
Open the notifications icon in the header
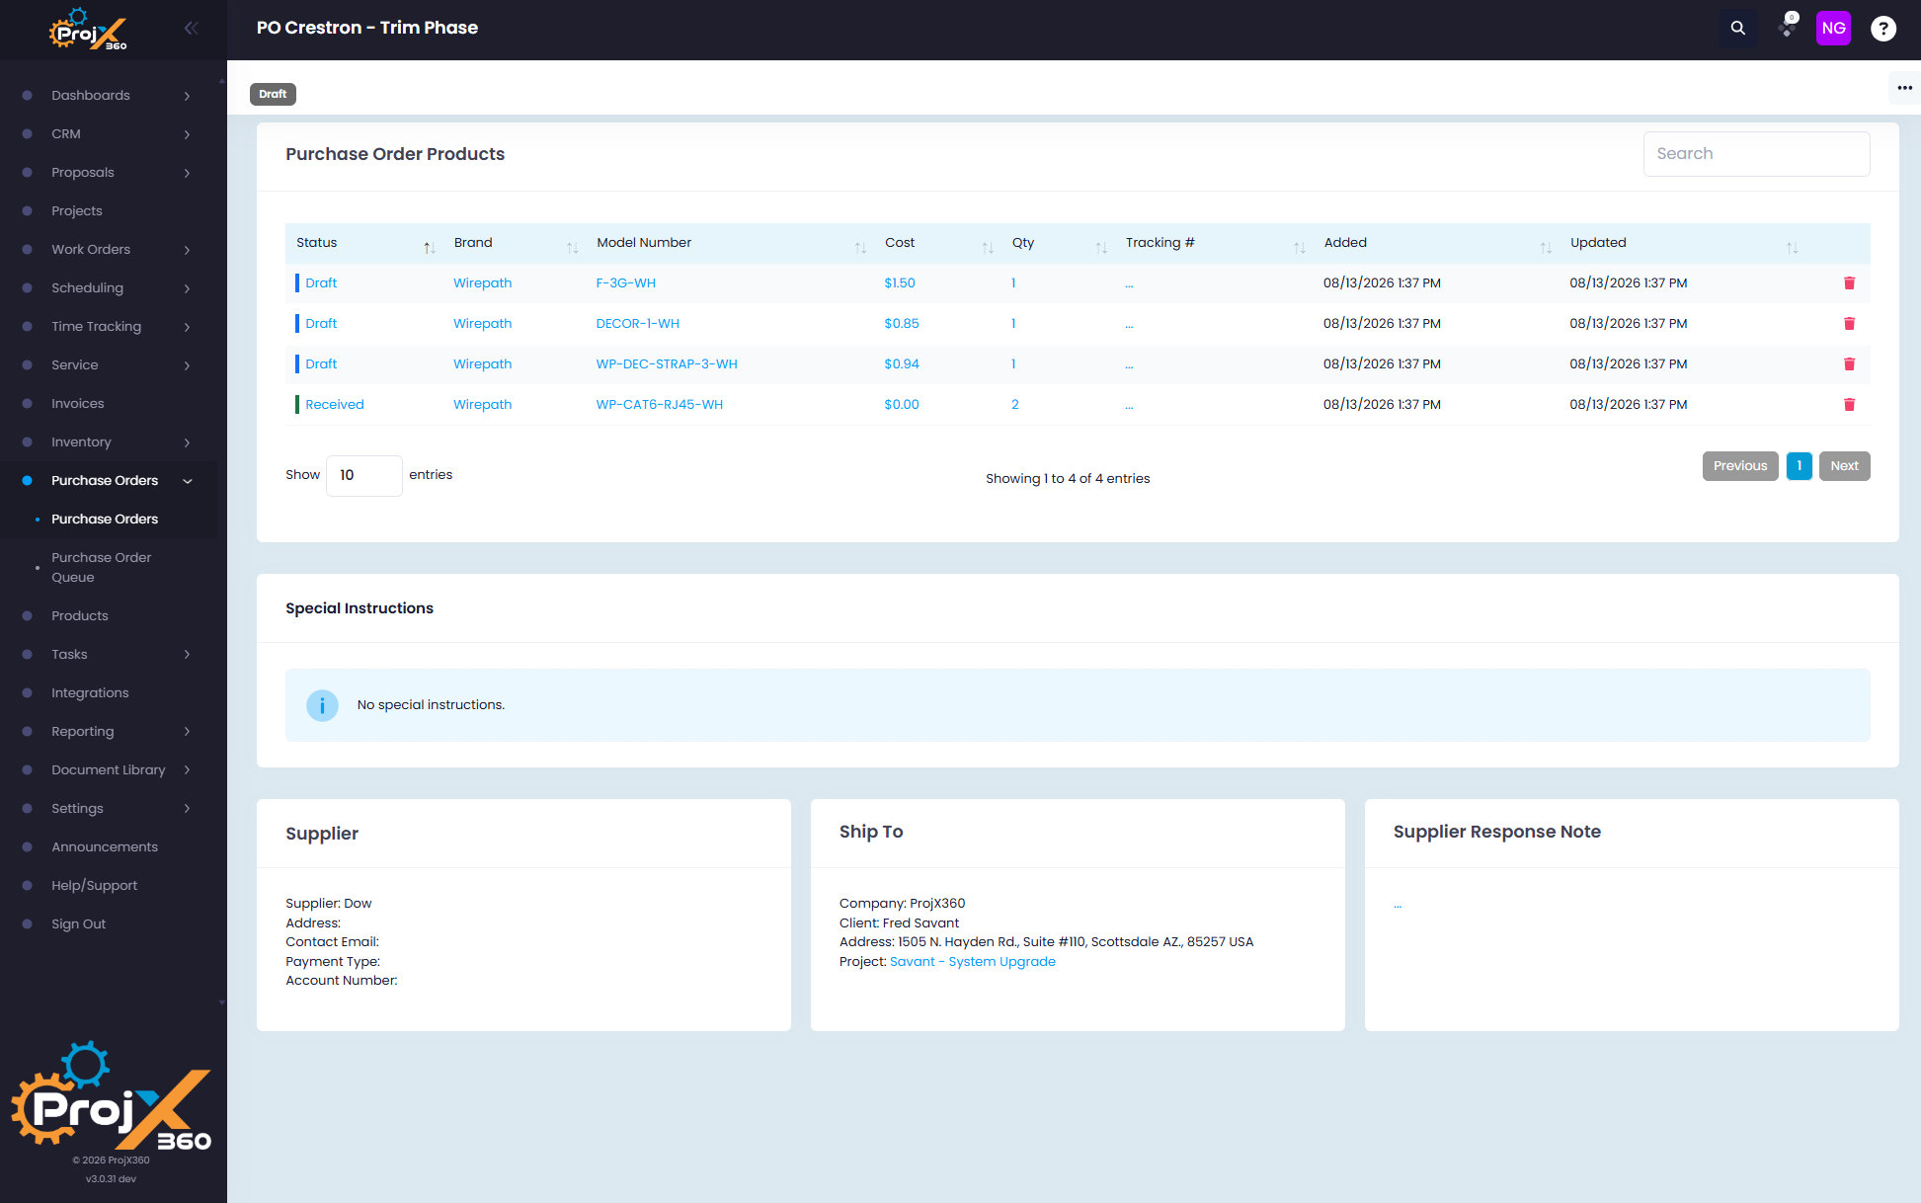point(1788,27)
